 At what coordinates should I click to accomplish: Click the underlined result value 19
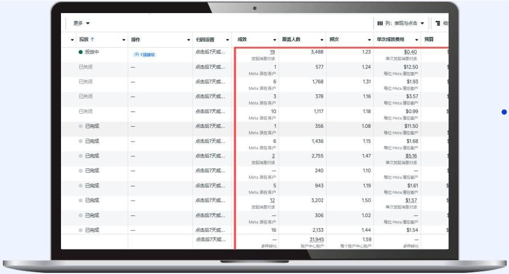pos(272,52)
